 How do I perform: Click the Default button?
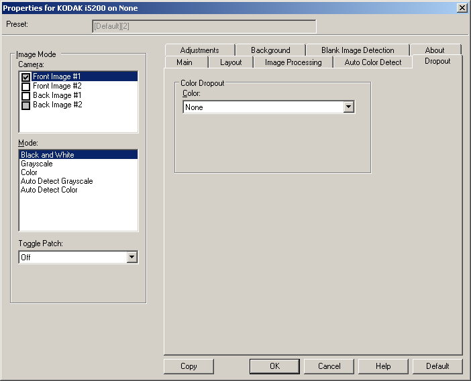point(437,366)
